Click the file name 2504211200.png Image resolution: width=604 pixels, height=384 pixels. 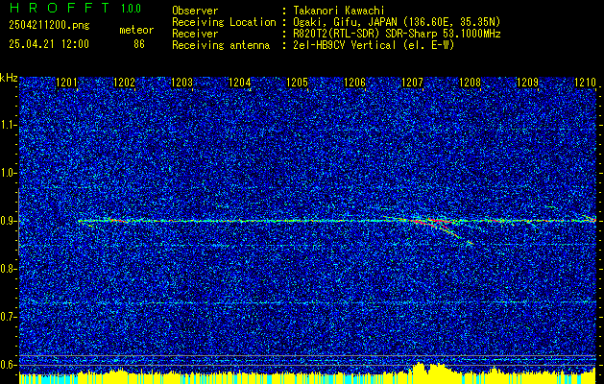pyautogui.click(x=49, y=26)
